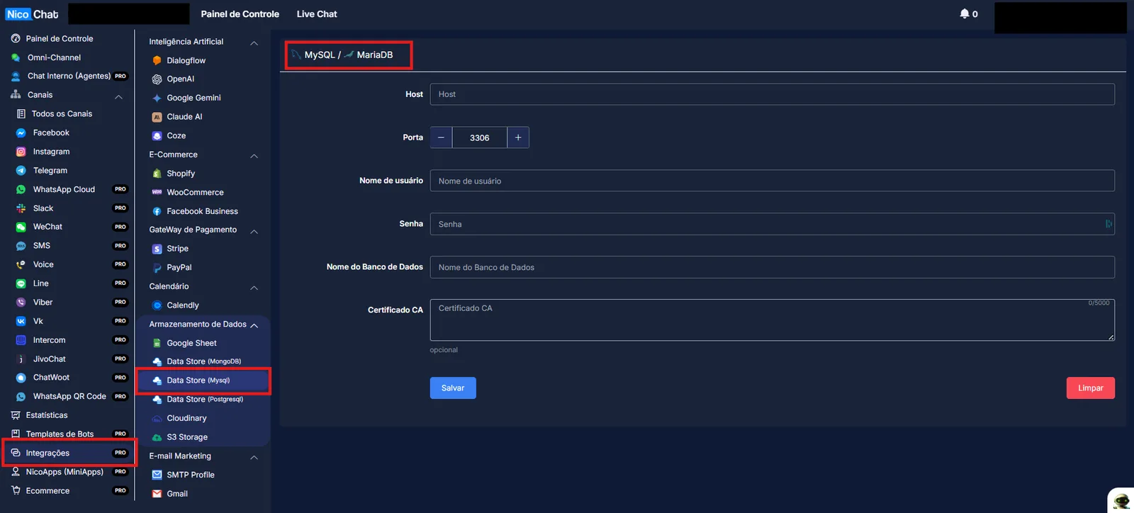Open the Dialogflow integration icon
Viewport: 1134px width, 513px height.
(x=157, y=60)
